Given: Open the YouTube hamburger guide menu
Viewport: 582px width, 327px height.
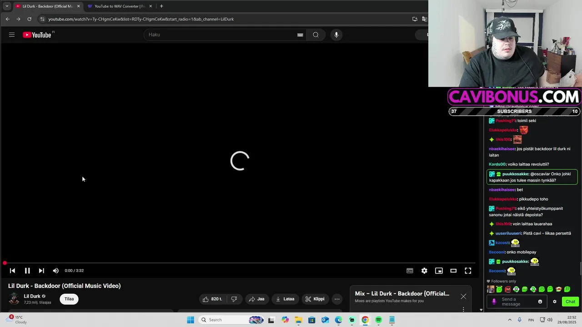Looking at the screenshot, I should pyautogui.click(x=12, y=35).
